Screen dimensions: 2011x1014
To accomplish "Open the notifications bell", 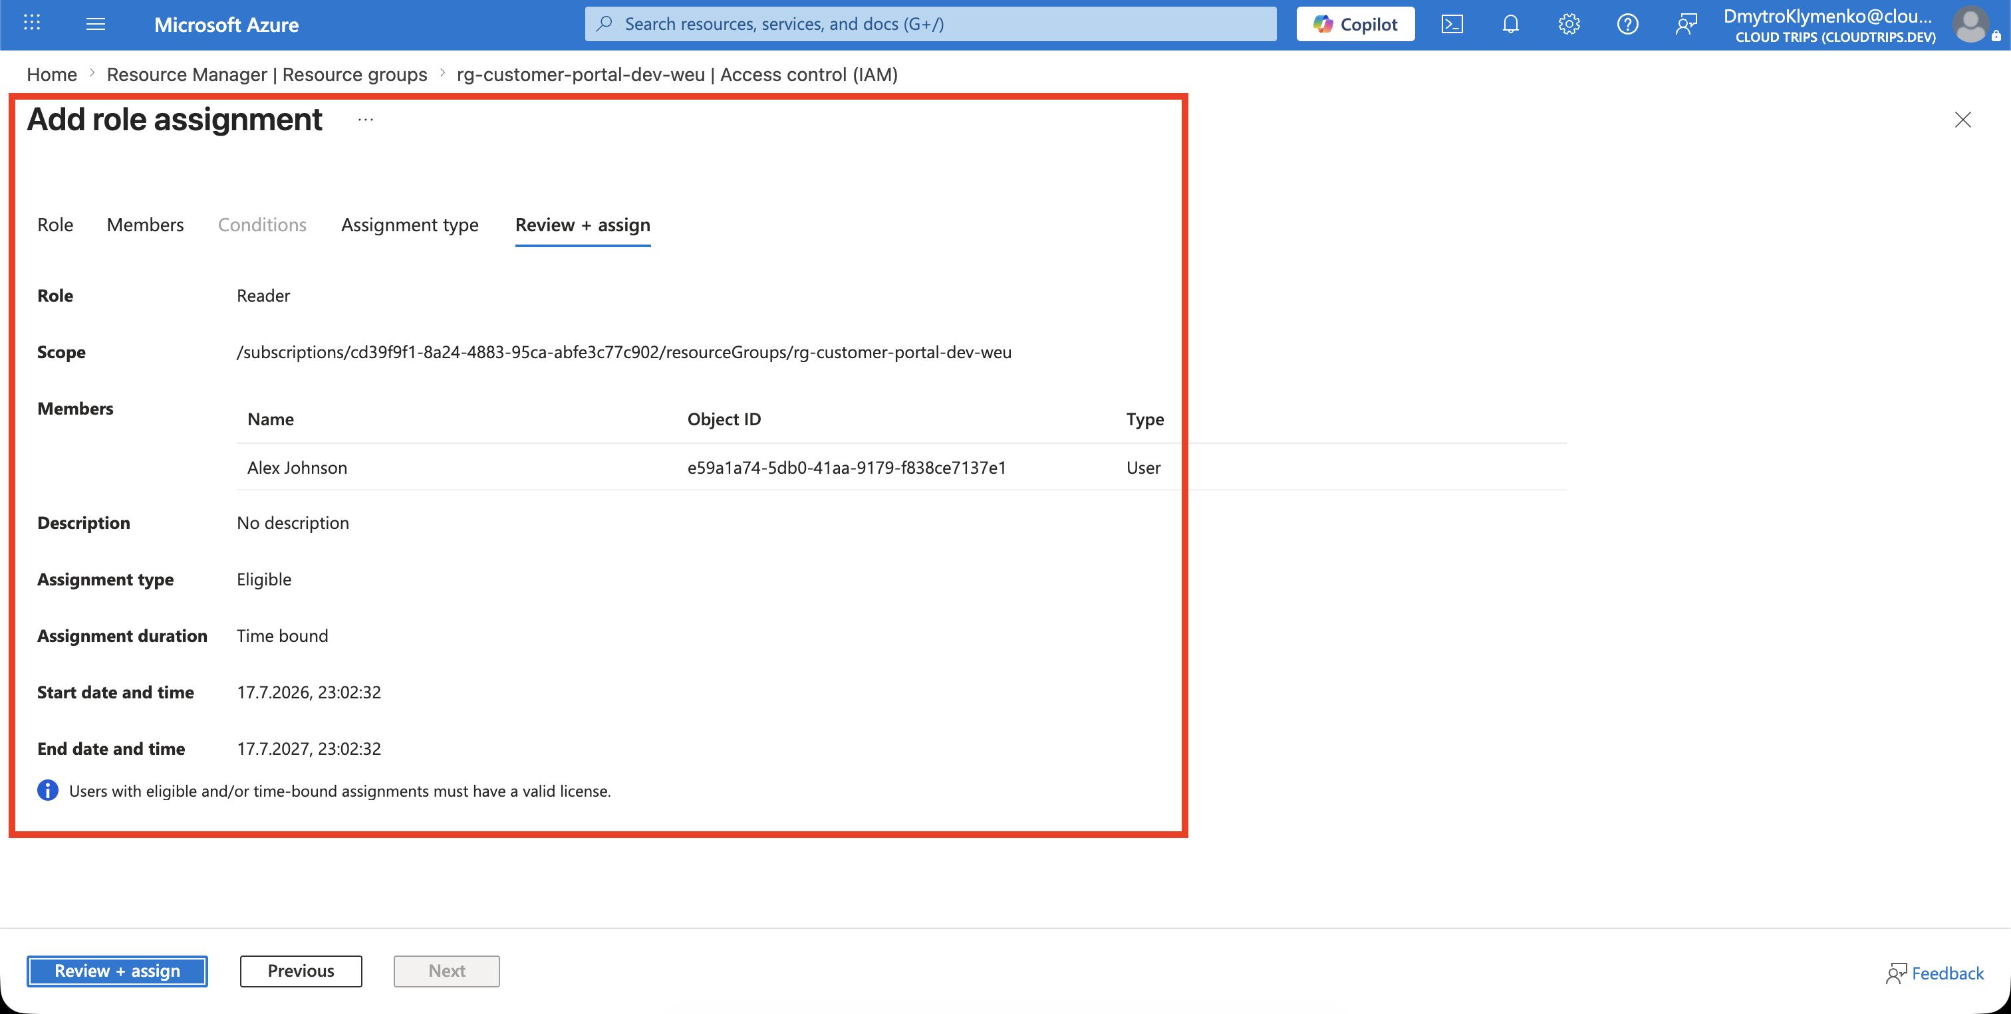I will pos(1511,24).
